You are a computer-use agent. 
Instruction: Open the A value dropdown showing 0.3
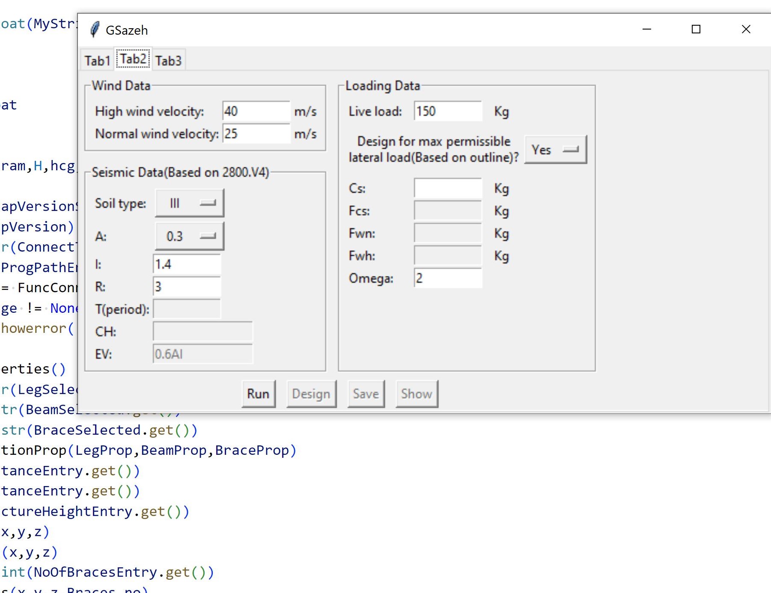click(x=189, y=236)
